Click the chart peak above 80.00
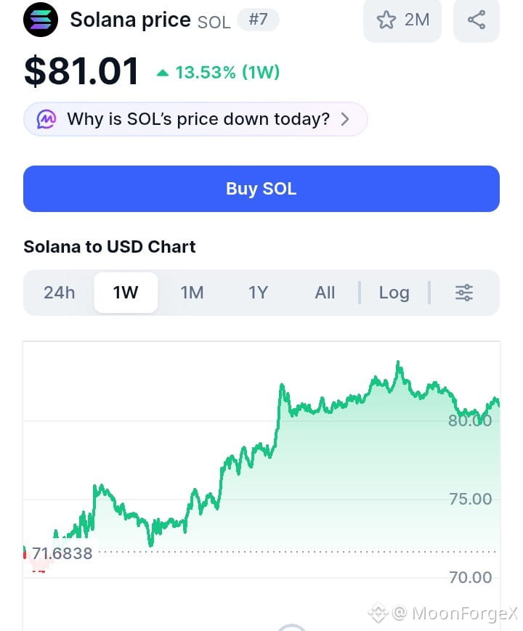Image resolution: width=523 pixels, height=631 pixels. point(398,365)
